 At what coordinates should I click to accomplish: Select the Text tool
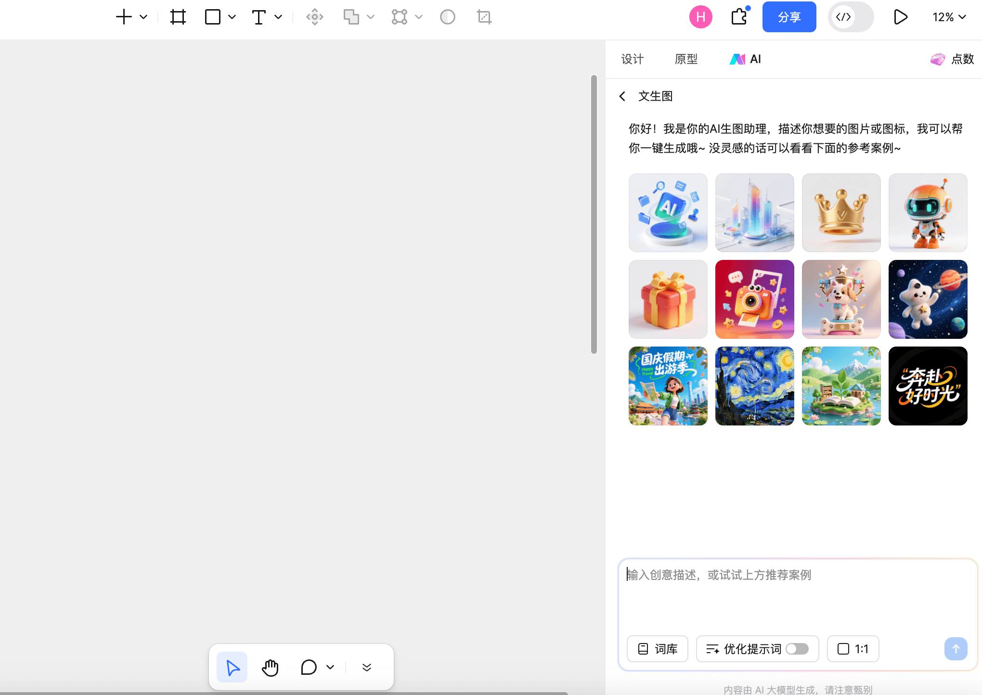click(259, 17)
